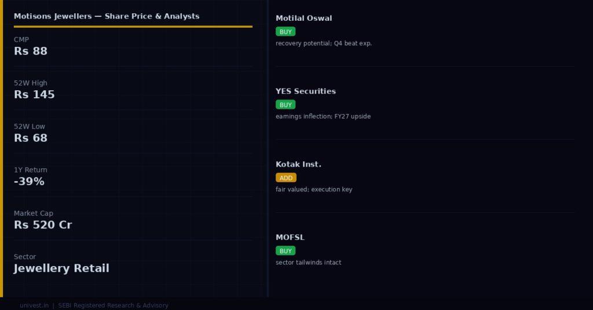Click the BUY badge under Motilal Oswal

pyautogui.click(x=285, y=32)
